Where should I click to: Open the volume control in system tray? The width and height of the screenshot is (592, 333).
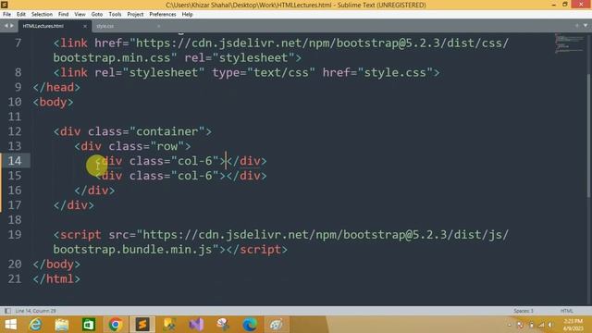point(550,325)
